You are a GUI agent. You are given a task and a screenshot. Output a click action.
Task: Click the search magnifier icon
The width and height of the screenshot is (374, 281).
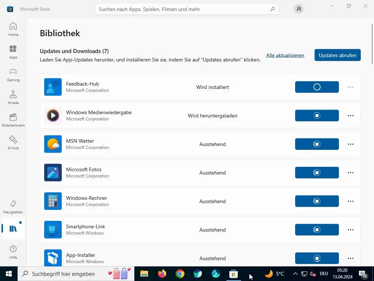(272, 9)
